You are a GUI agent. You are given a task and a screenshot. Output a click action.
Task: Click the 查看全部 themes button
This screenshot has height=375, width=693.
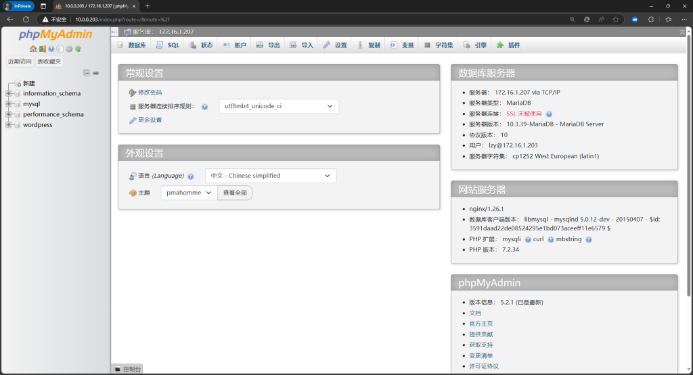point(235,193)
